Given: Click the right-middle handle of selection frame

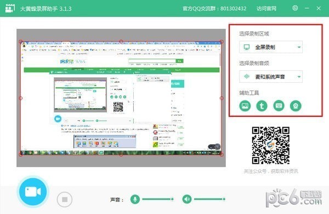Looking at the screenshot, I should pyautogui.click(x=222, y=98).
